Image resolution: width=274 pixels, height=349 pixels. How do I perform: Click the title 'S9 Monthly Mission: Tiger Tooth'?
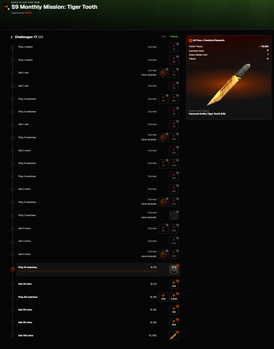(55, 7)
